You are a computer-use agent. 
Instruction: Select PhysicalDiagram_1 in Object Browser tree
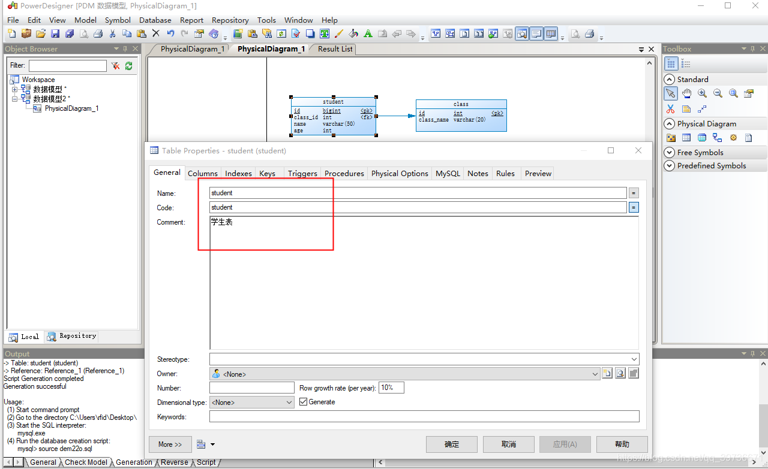pos(71,108)
